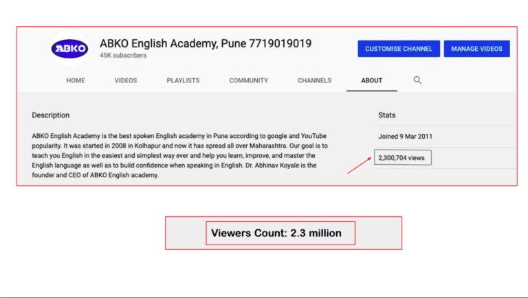528x298 pixels.
Task: Go to the PLAYLISTS tab
Action: [183, 81]
